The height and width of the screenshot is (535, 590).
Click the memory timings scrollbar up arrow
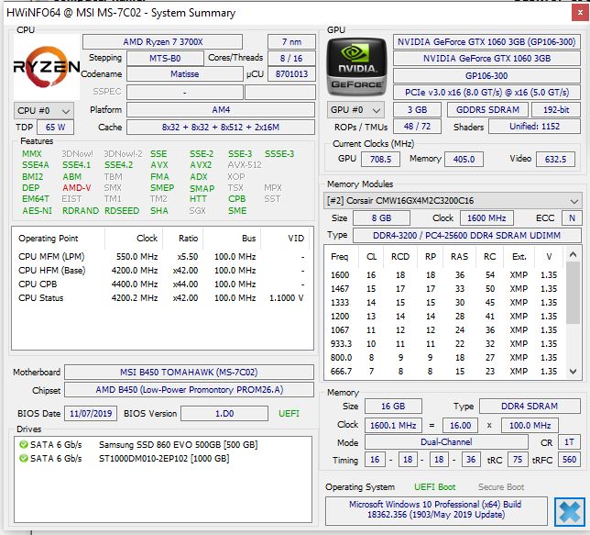574,254
